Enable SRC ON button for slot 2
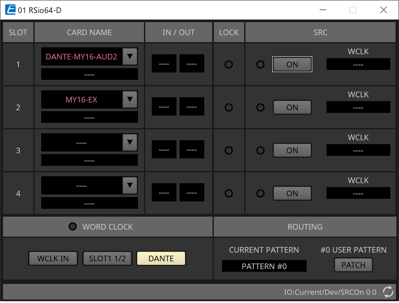Screen dimensions: 399x303 click(x=292, y=108)
